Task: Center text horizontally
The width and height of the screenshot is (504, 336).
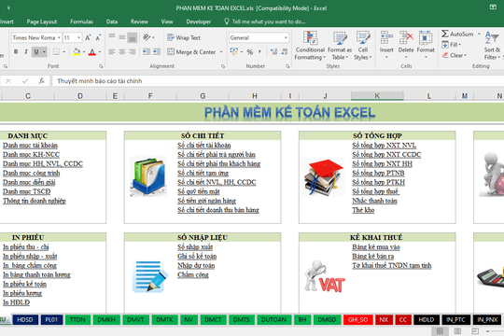Action: click(122, 51)
